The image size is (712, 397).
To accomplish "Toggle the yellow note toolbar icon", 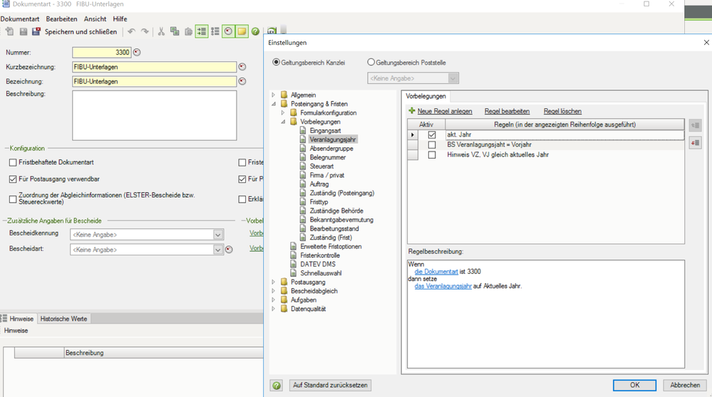I will coord(242,31).
